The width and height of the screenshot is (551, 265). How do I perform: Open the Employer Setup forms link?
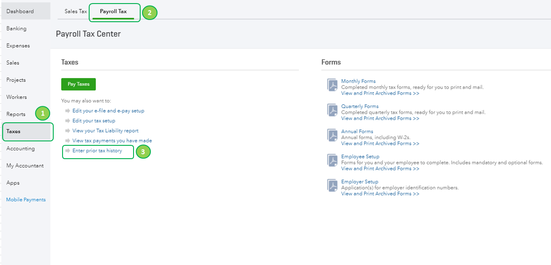pyautogui.click(x=360, y=182)
